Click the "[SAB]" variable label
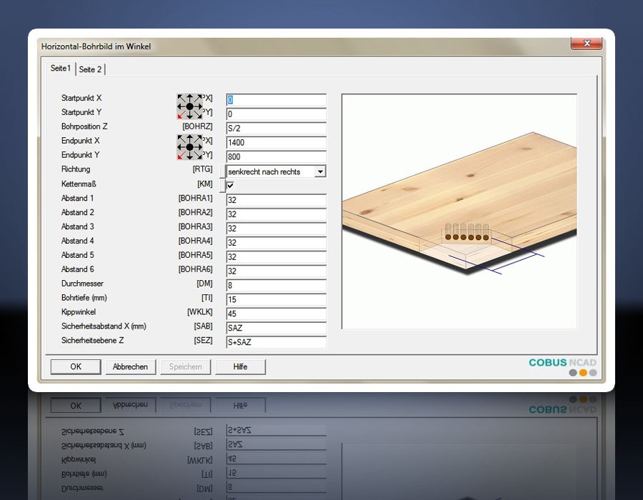 [x=204, y=326]
